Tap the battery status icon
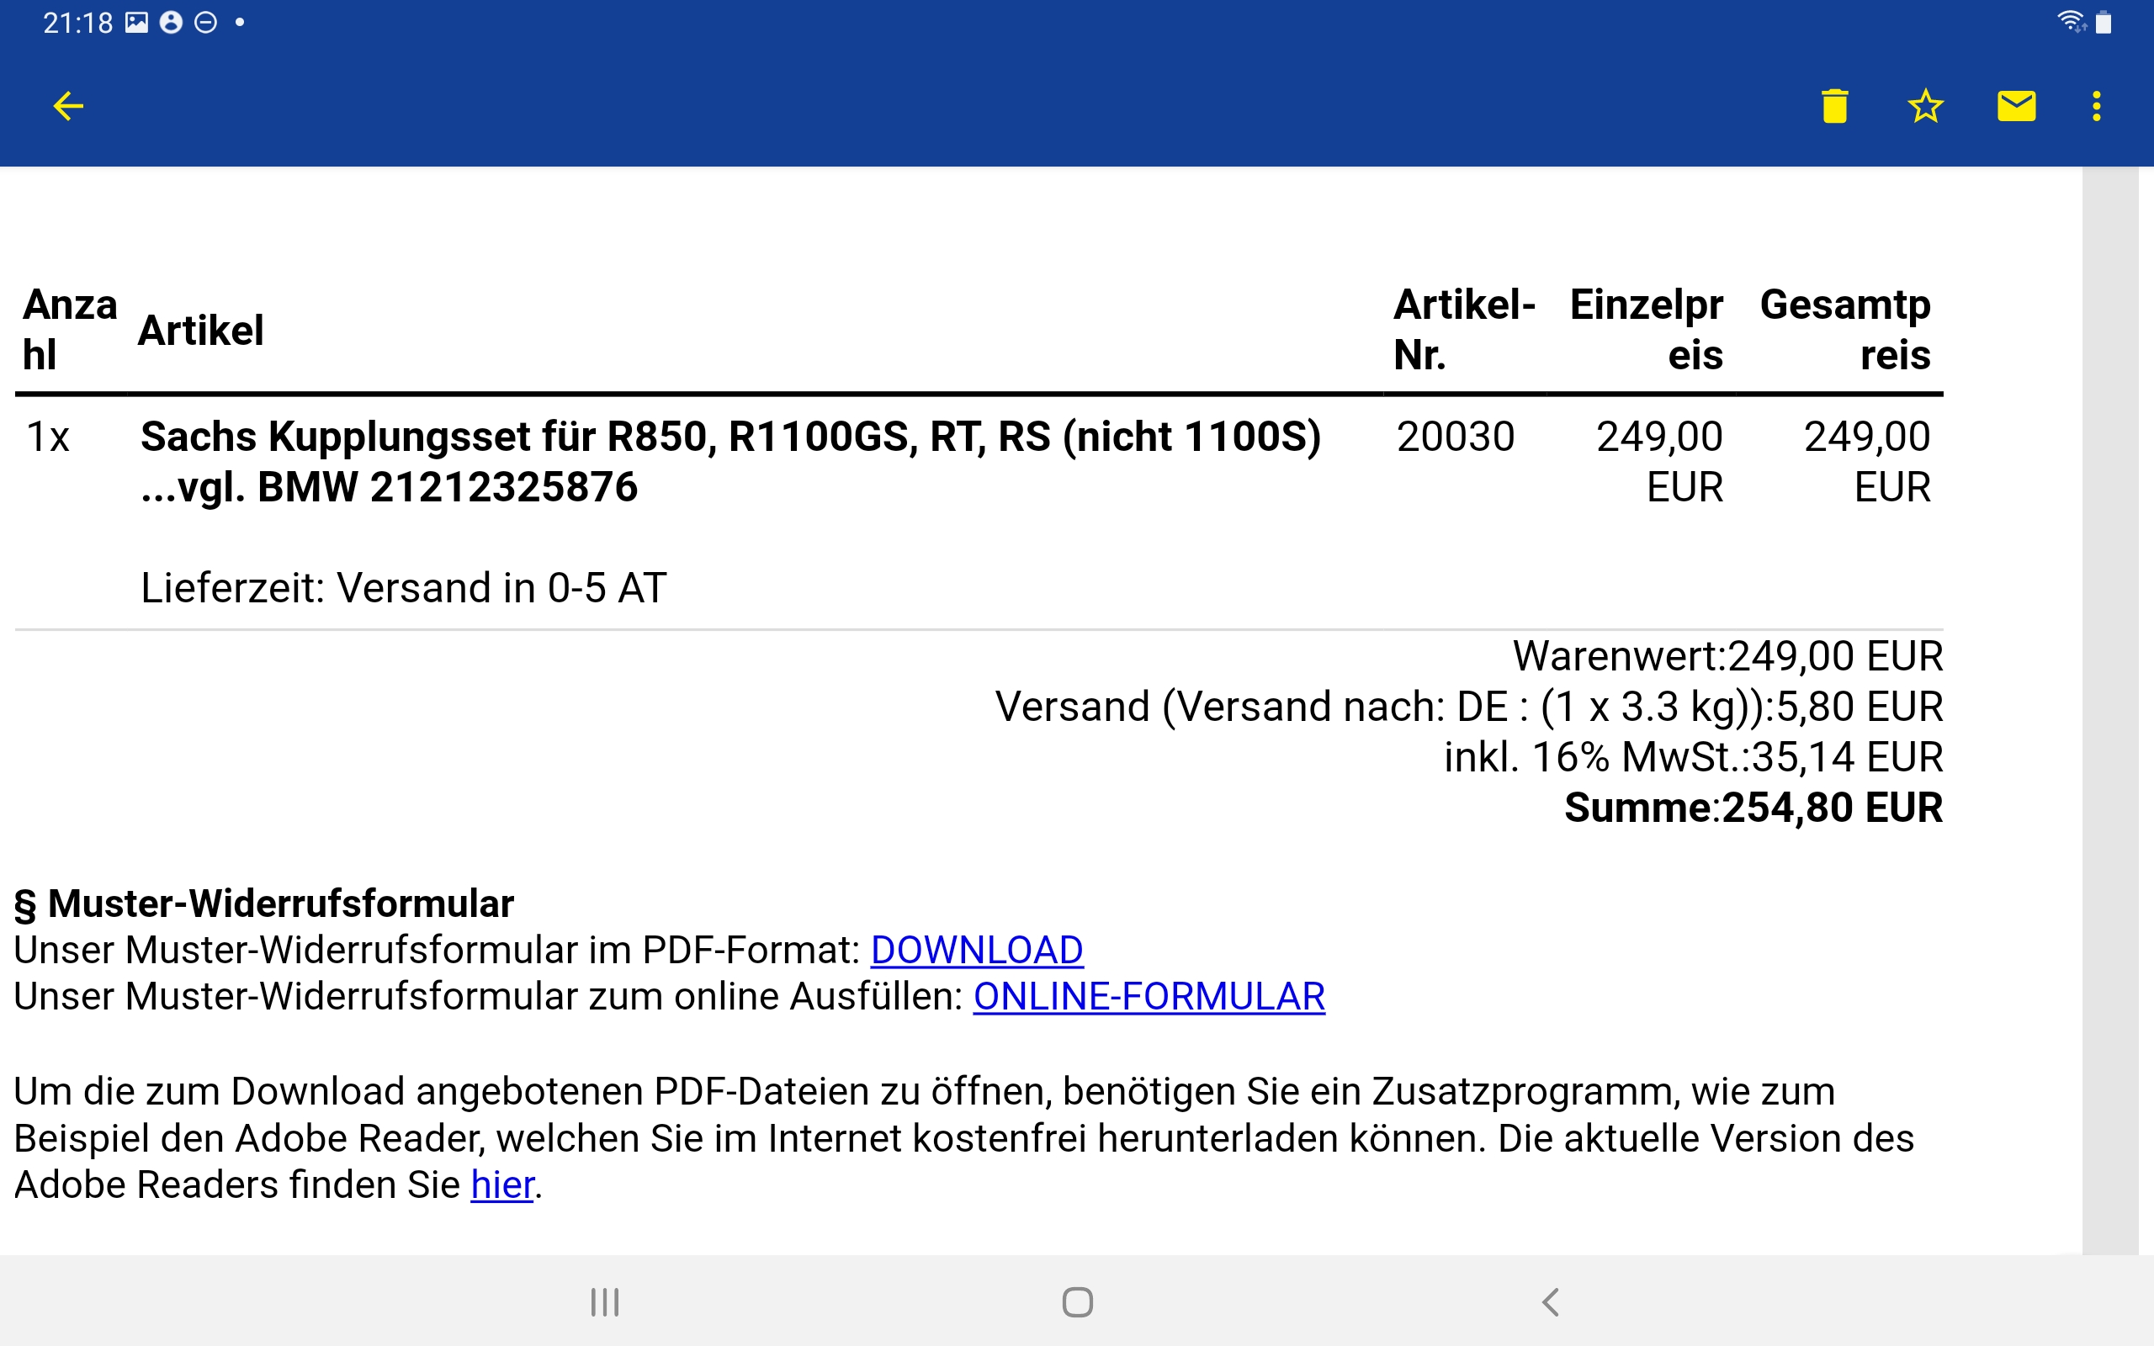Viewport: 2154px width, 1346px height. tap(2104, 22)
